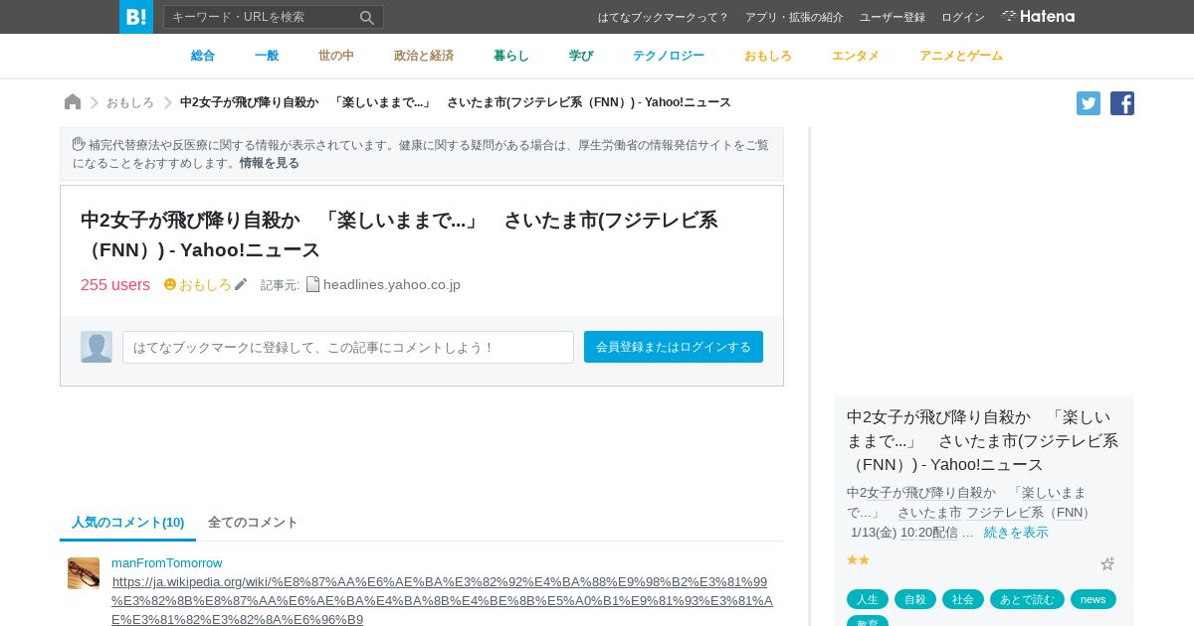1194x626 pixels.
Task: Select the 学び category tab
Action: coord(581,56)
